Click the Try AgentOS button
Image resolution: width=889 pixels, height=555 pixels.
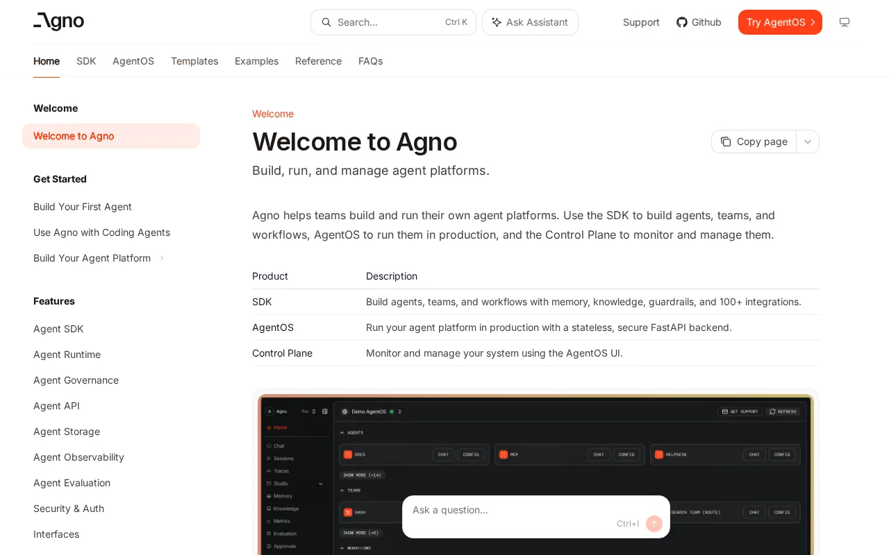(780, 22)
